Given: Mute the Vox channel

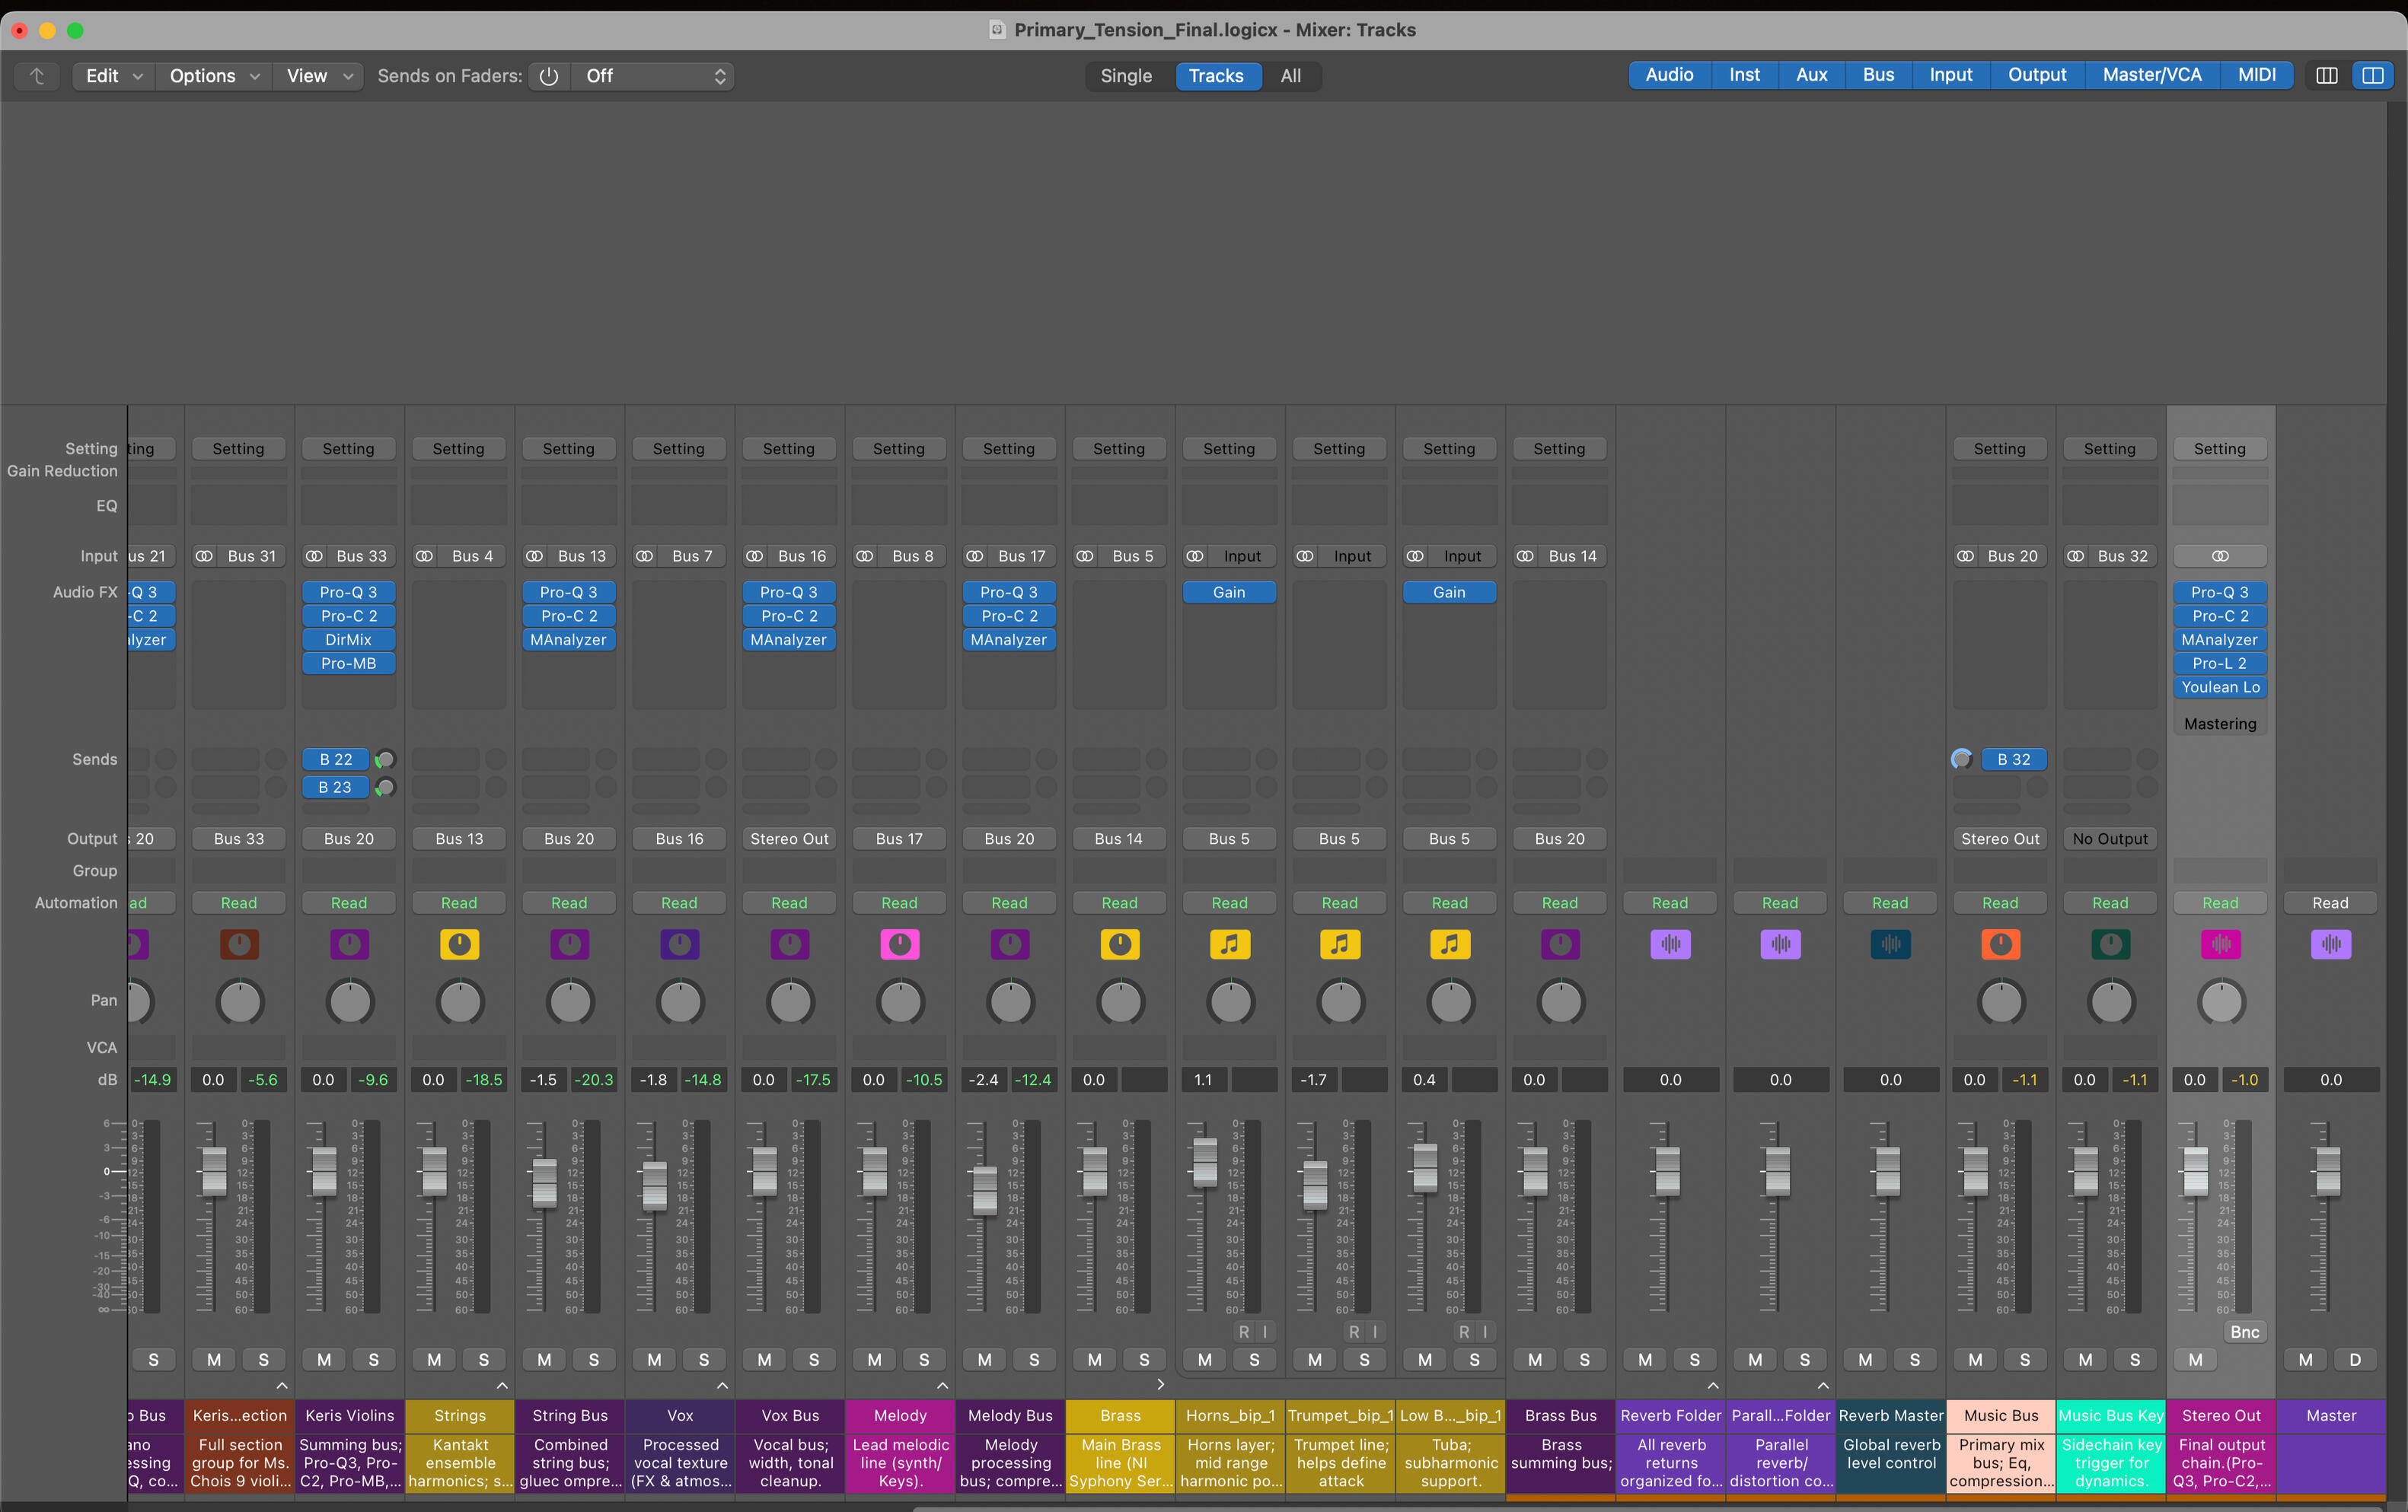Looking at the screenshot, I should point(653,1359).
